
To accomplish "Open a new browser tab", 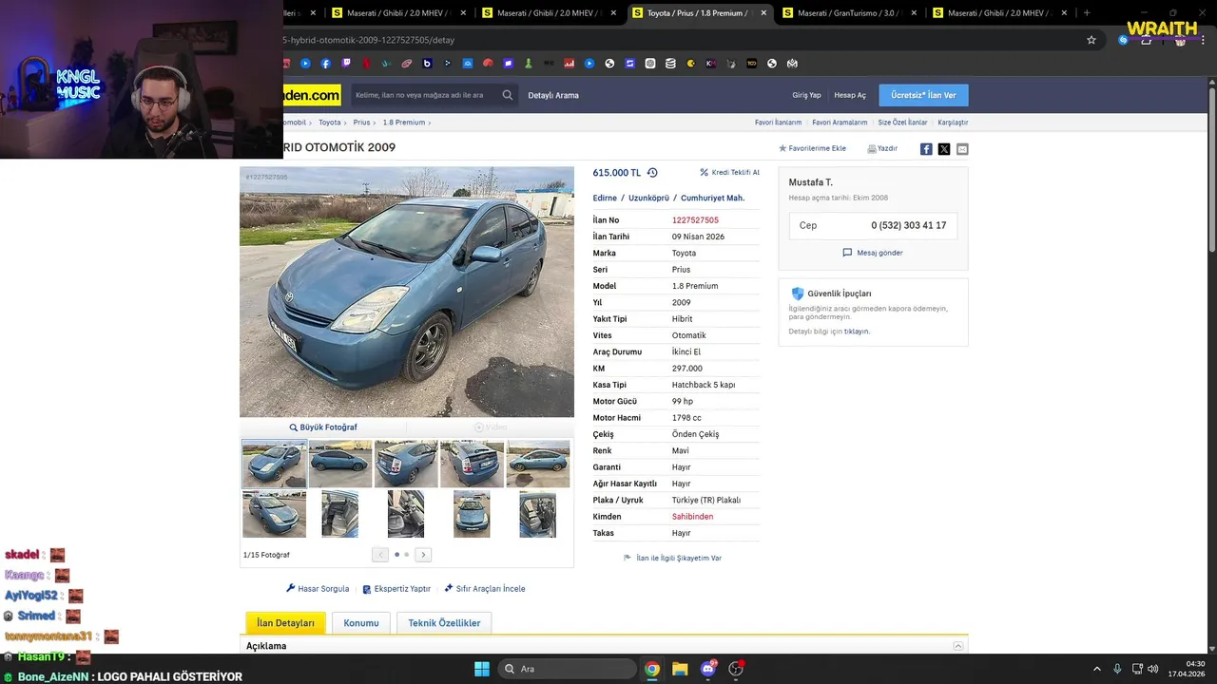I will click(1087, 13).
